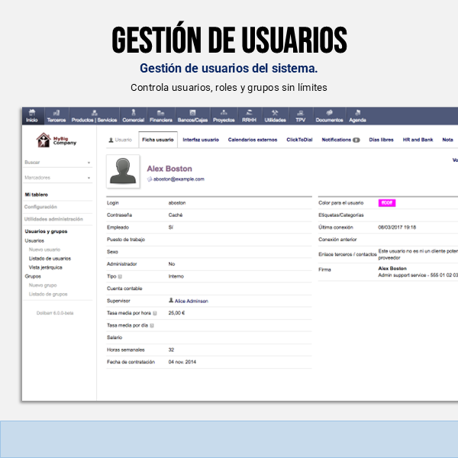This screenshot has height=458, width=458.
Task: Open the Documentos module icon
Action: (x=330, y=112)
